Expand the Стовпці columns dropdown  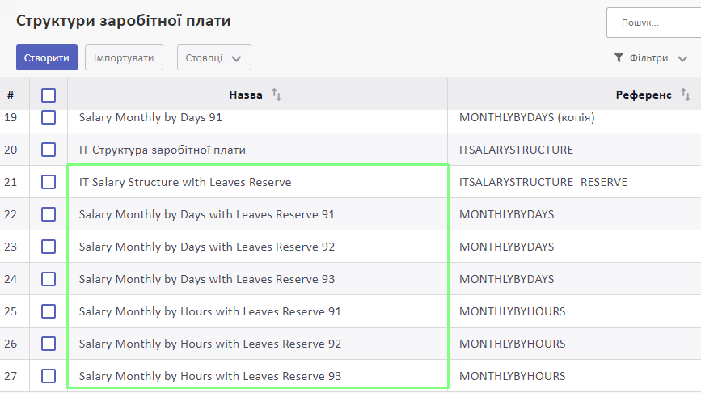[x=213, y=57]
